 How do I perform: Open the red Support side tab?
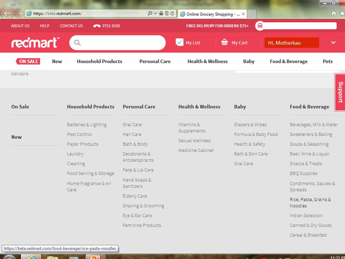[340, 92]
